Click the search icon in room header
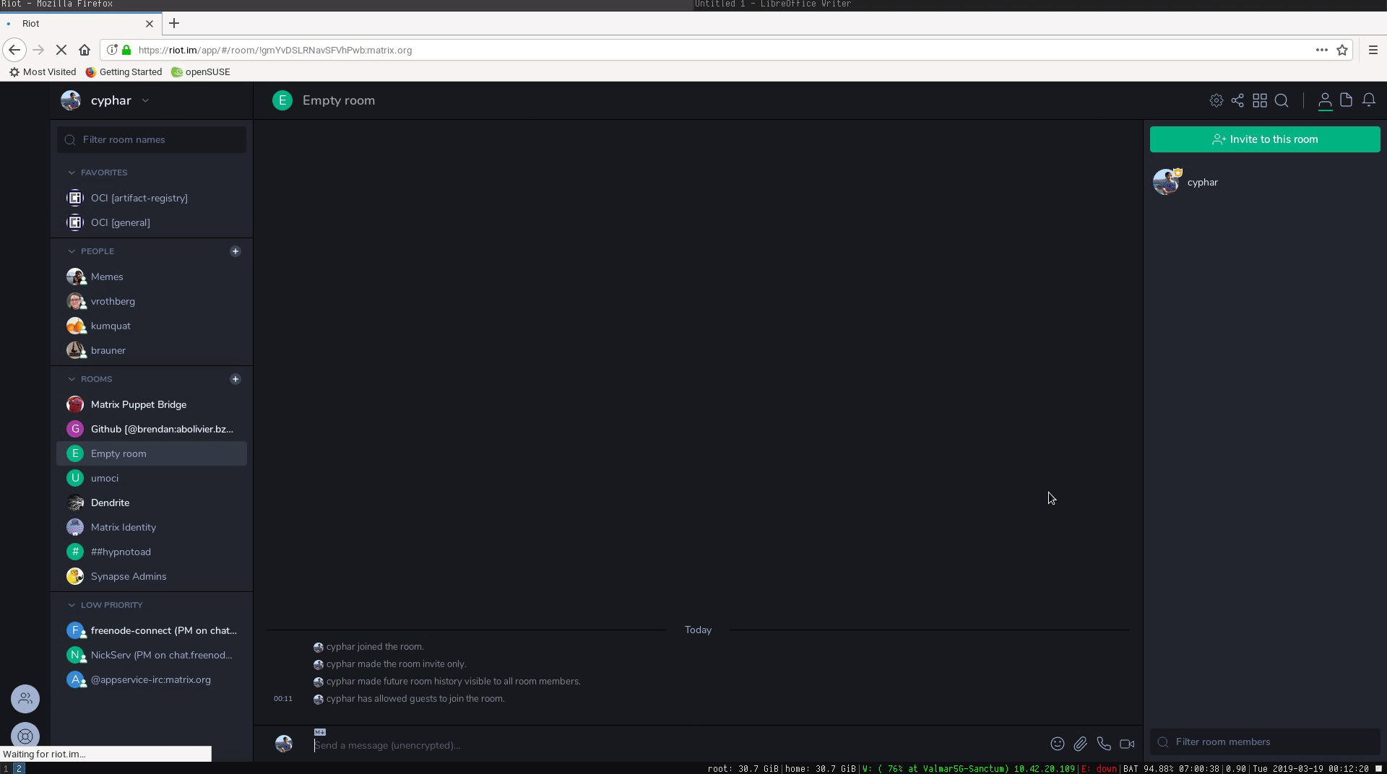 click(1282, 100)
